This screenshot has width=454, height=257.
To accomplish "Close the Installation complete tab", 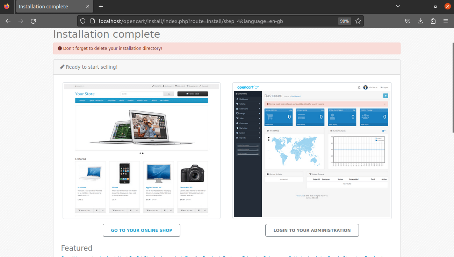I will 88,7.
